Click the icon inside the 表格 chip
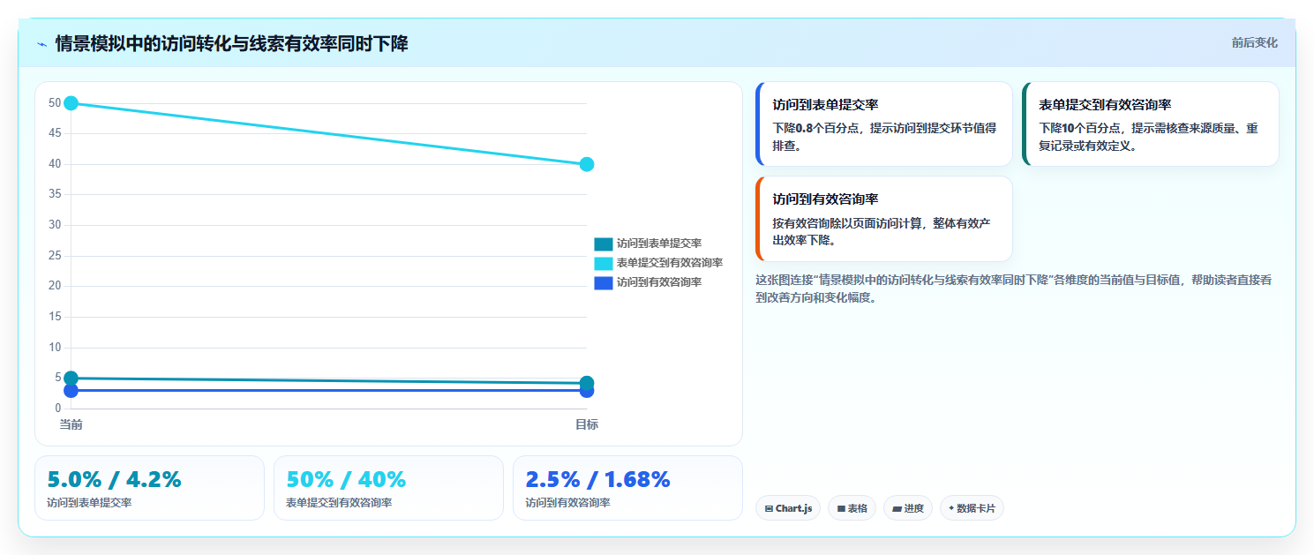 841,508
